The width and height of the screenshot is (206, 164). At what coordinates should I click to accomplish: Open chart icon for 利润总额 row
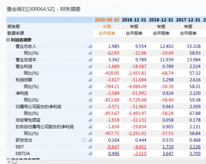[x=90, y=80]
